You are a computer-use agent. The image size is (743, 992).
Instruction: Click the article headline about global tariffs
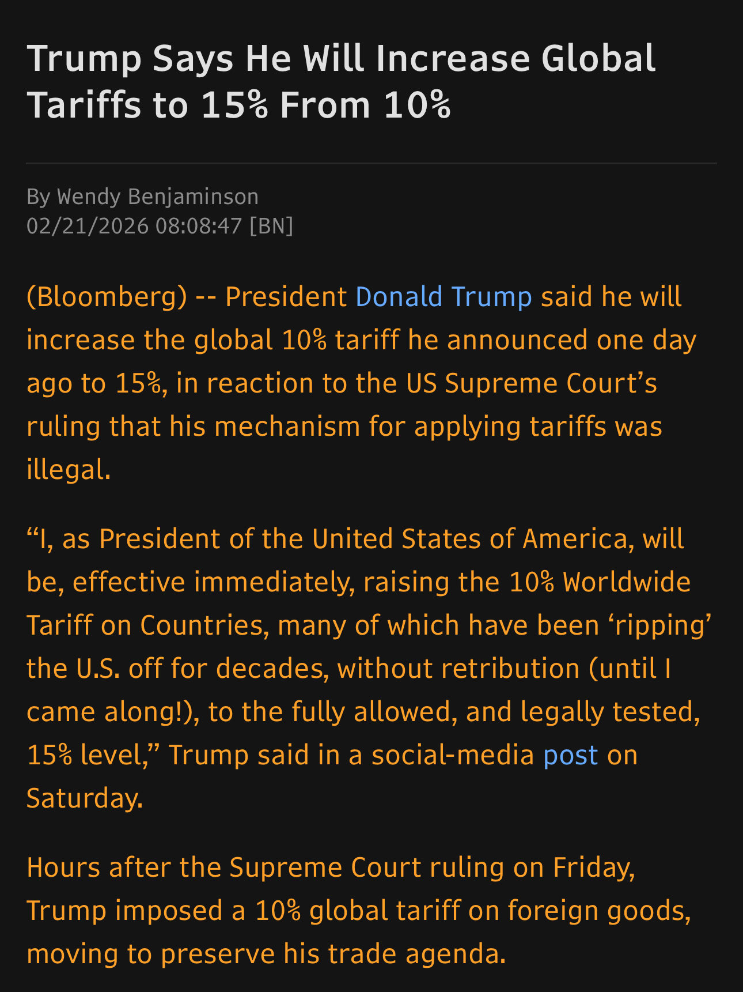(x=341, y=81)
